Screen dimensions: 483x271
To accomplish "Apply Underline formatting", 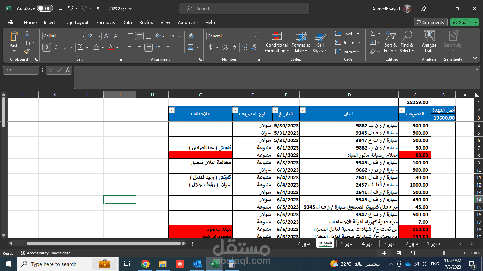I will pos(65,47).
